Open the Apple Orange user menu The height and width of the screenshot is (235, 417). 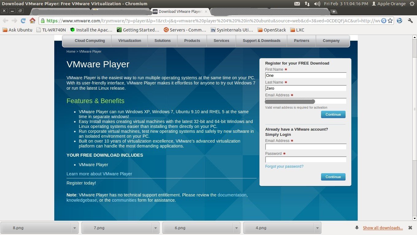pyautogui.click(x=388, y=4)
